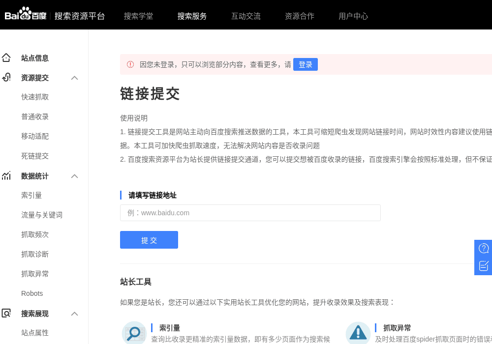Collapse the 数据统计 section chevron
Screen dimensions: 492x344
click(x=74, y=176)
